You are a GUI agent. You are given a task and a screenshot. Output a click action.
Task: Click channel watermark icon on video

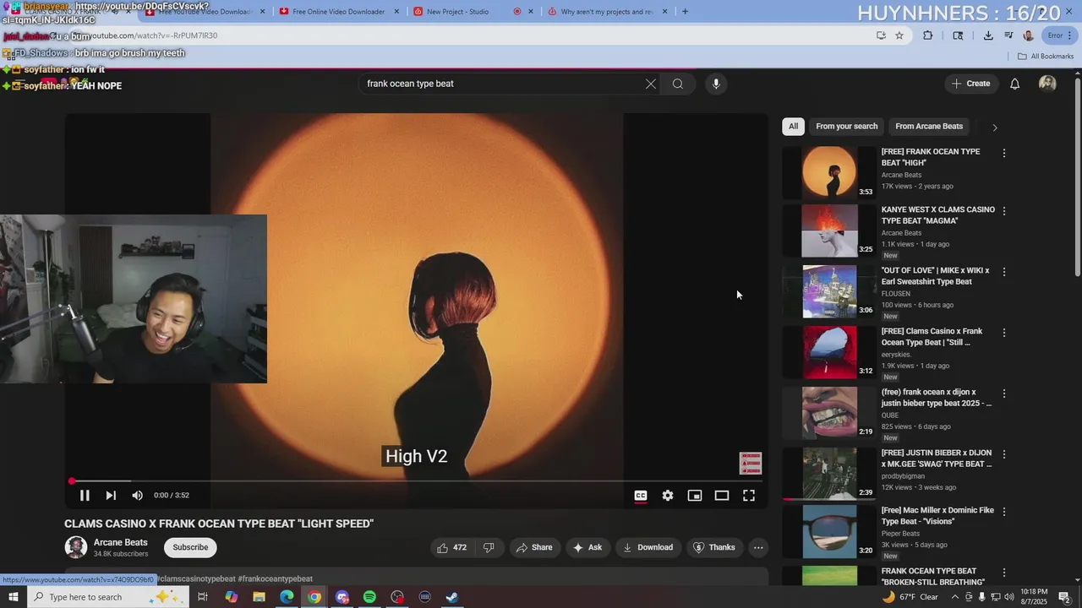click(x=751, y=463)
